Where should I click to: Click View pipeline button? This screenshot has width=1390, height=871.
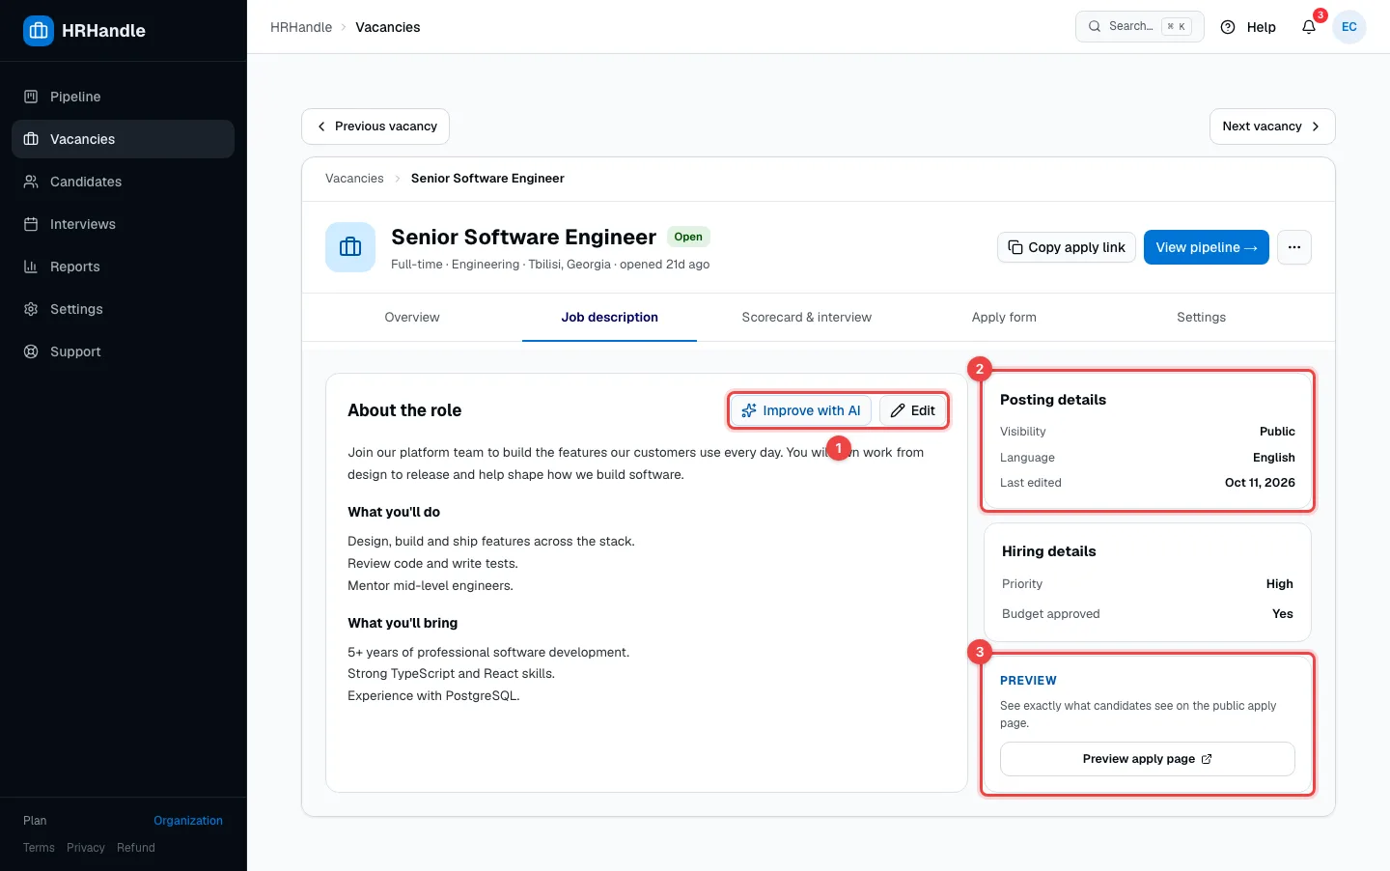tap(1207, 247)
